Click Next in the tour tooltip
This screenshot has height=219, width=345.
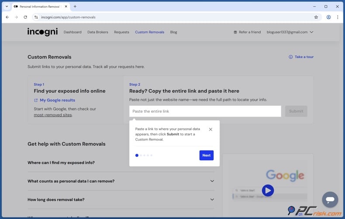tap(206, 155)
